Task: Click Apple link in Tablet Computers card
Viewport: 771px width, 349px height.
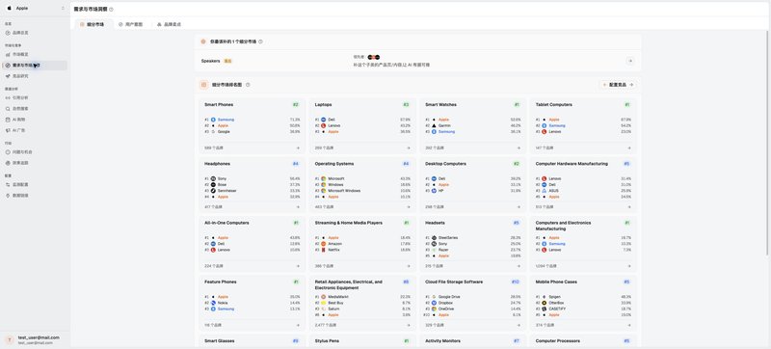Action: 554,120
